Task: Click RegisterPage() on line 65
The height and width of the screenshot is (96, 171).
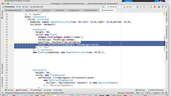Action: click(x=107, y=83)
